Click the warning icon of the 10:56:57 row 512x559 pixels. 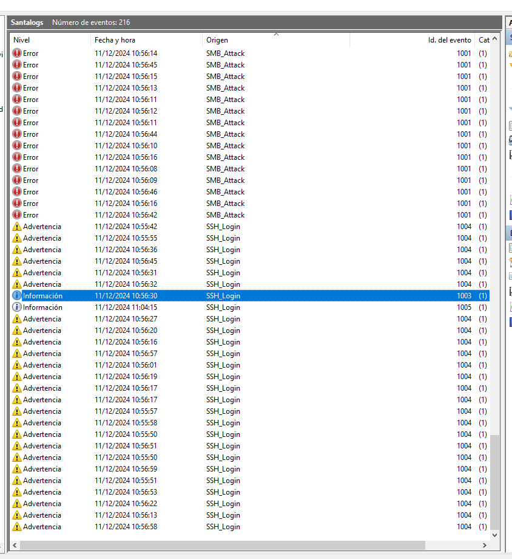17,353
